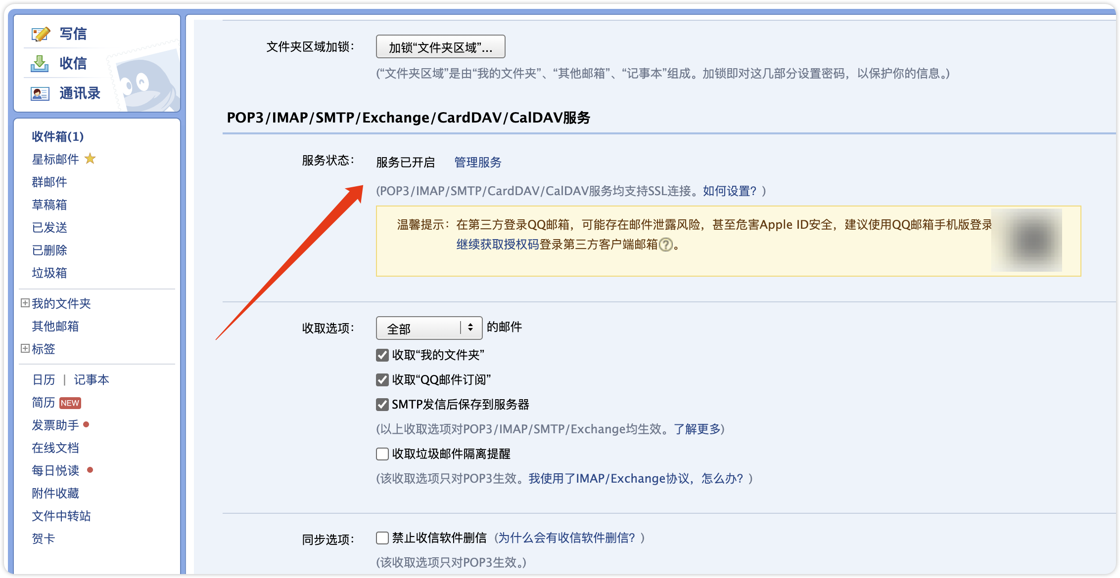Viewport: 1120px width, 578px height.
Task: Click the NEW badge next to 简历
Action: [70, 403]
